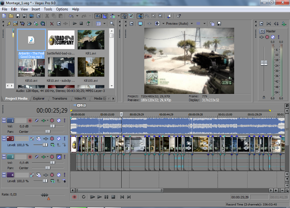Image resolution: width=290 pixels, height=208 pixels.
Task: Adjust Level slider on track 2
Action: point(45,145)
